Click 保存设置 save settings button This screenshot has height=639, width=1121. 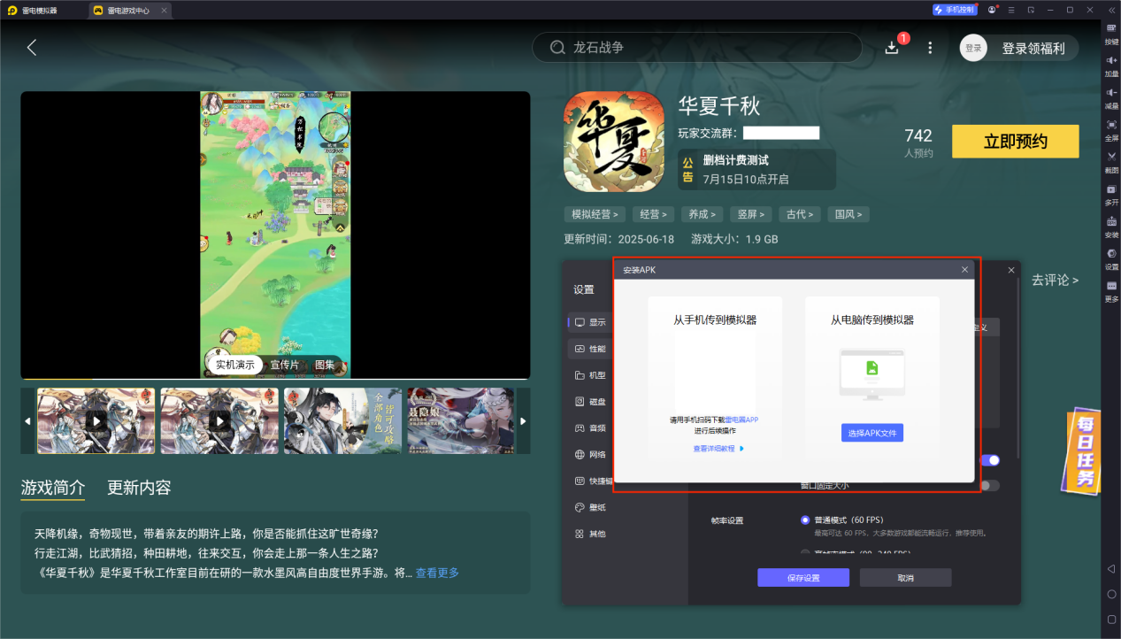pyautogui.click(x=803, y=578)
